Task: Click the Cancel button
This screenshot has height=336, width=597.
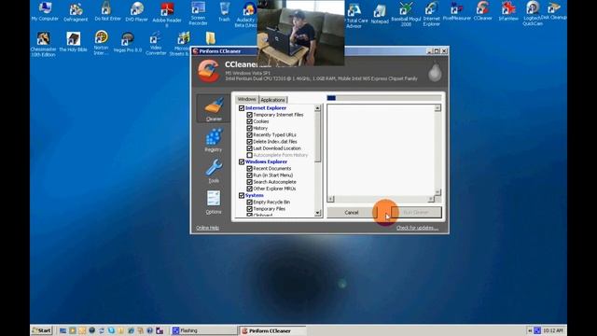Action: (x=351, y=213)
